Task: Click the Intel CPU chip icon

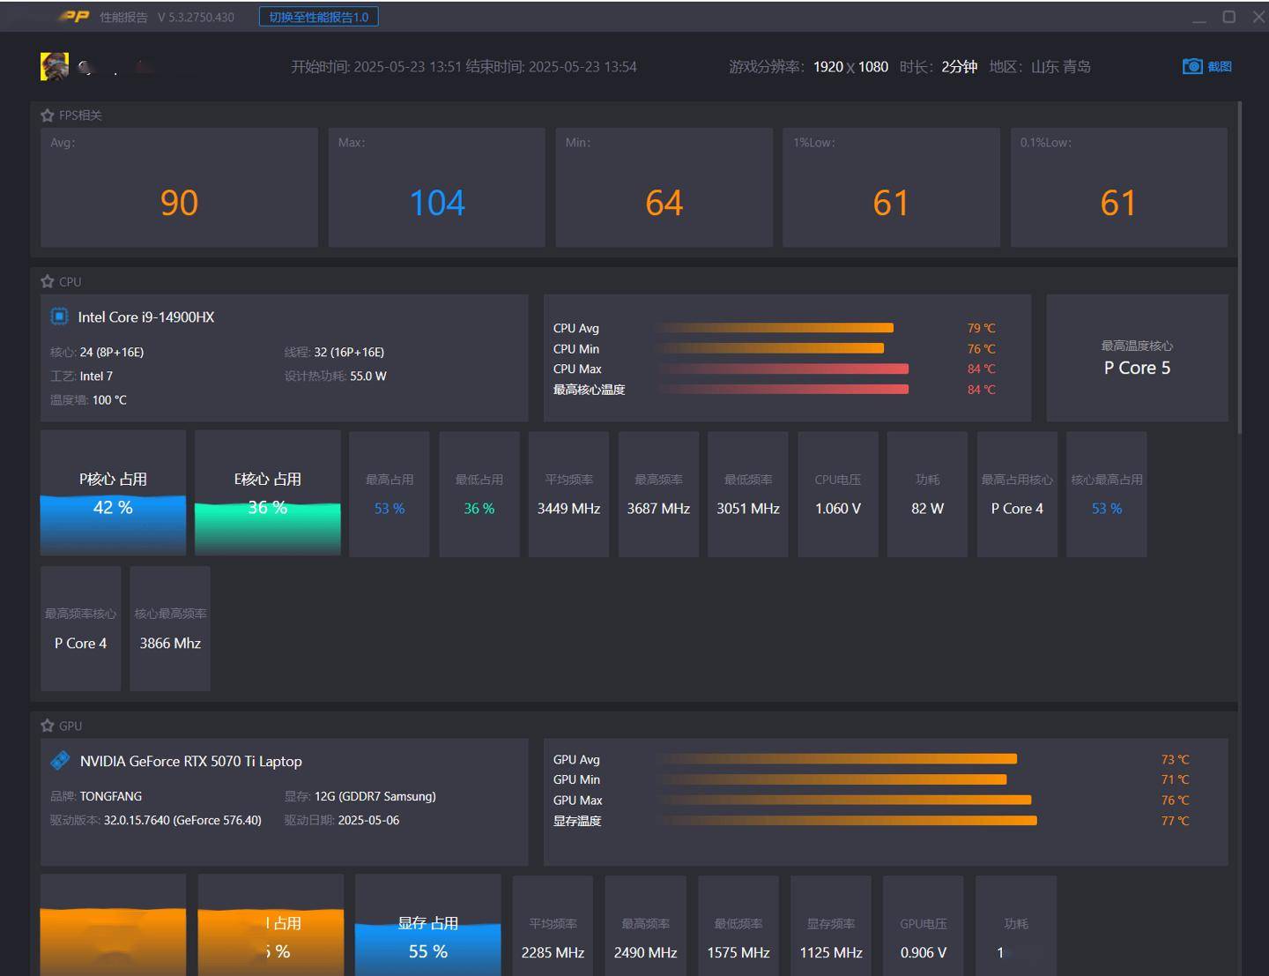Action: click(x=59, y=317)
